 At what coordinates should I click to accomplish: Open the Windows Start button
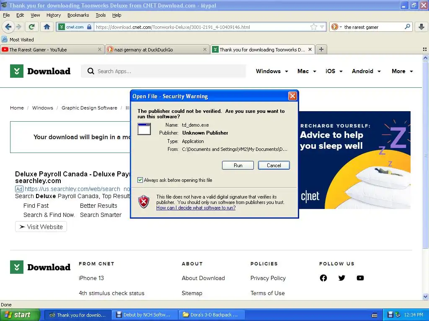(20, 315)
